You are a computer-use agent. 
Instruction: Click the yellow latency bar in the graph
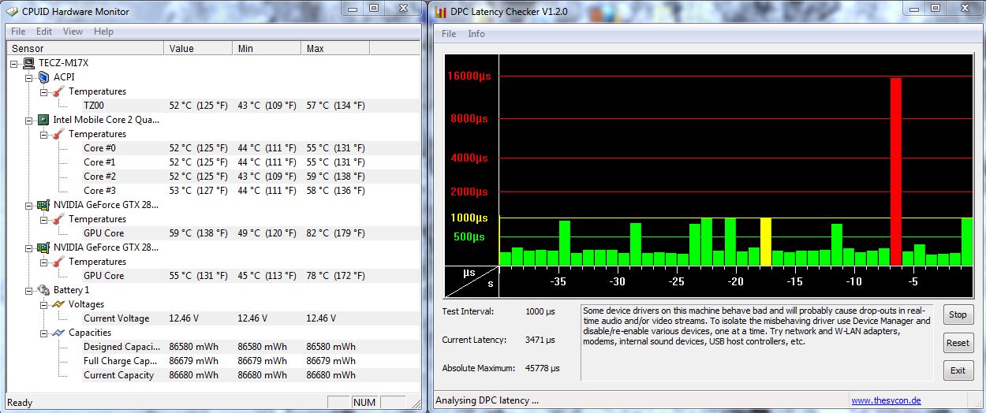point(765,242)
